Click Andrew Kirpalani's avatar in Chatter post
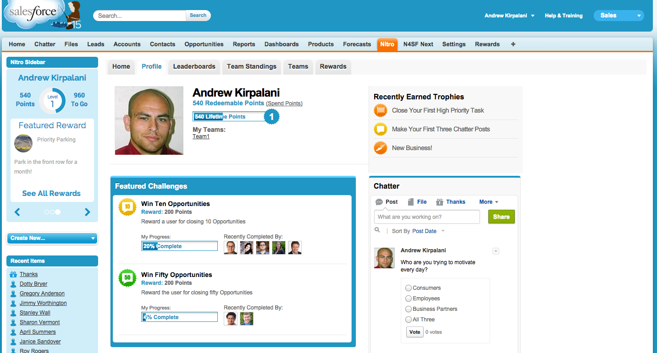Screen dimensions: 657x353 tap(384, 258)
